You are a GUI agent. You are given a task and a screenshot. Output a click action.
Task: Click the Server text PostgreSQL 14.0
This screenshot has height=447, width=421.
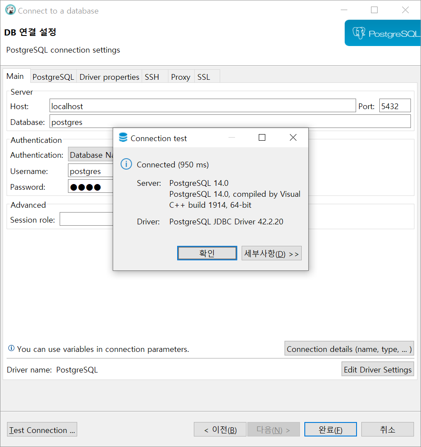[x=199, y=183]
